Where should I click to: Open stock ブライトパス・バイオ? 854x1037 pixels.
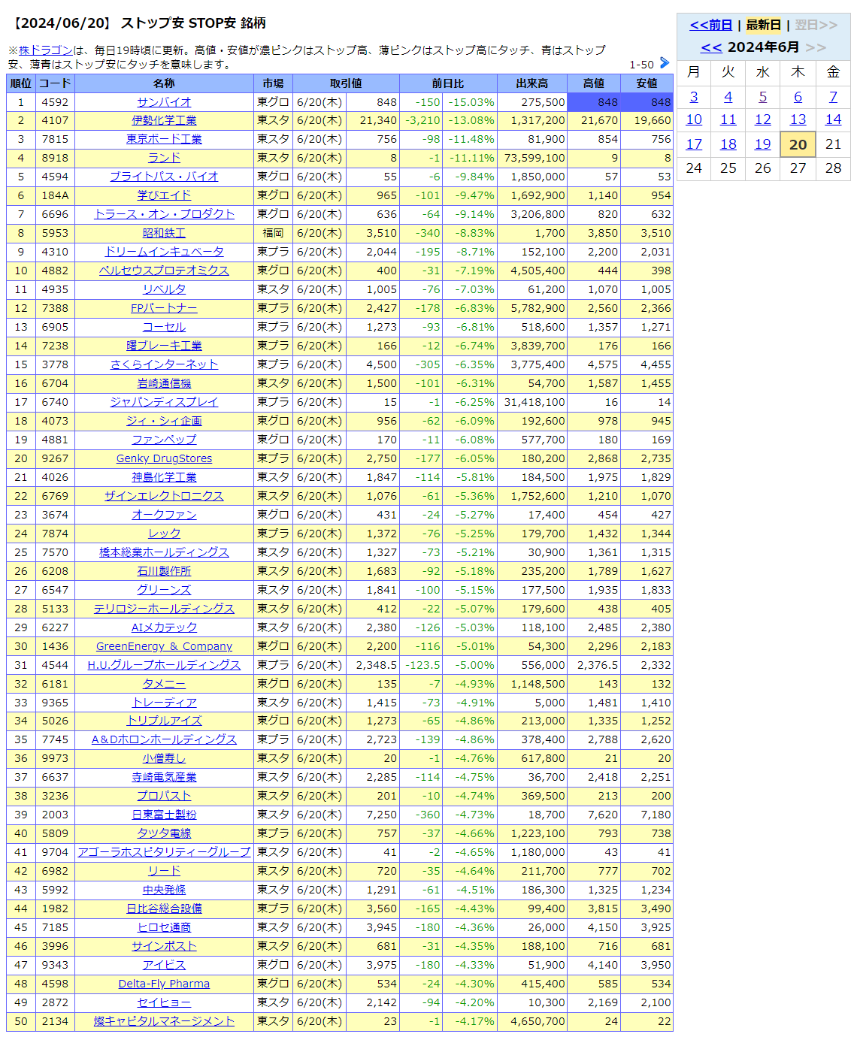point(164,177)
